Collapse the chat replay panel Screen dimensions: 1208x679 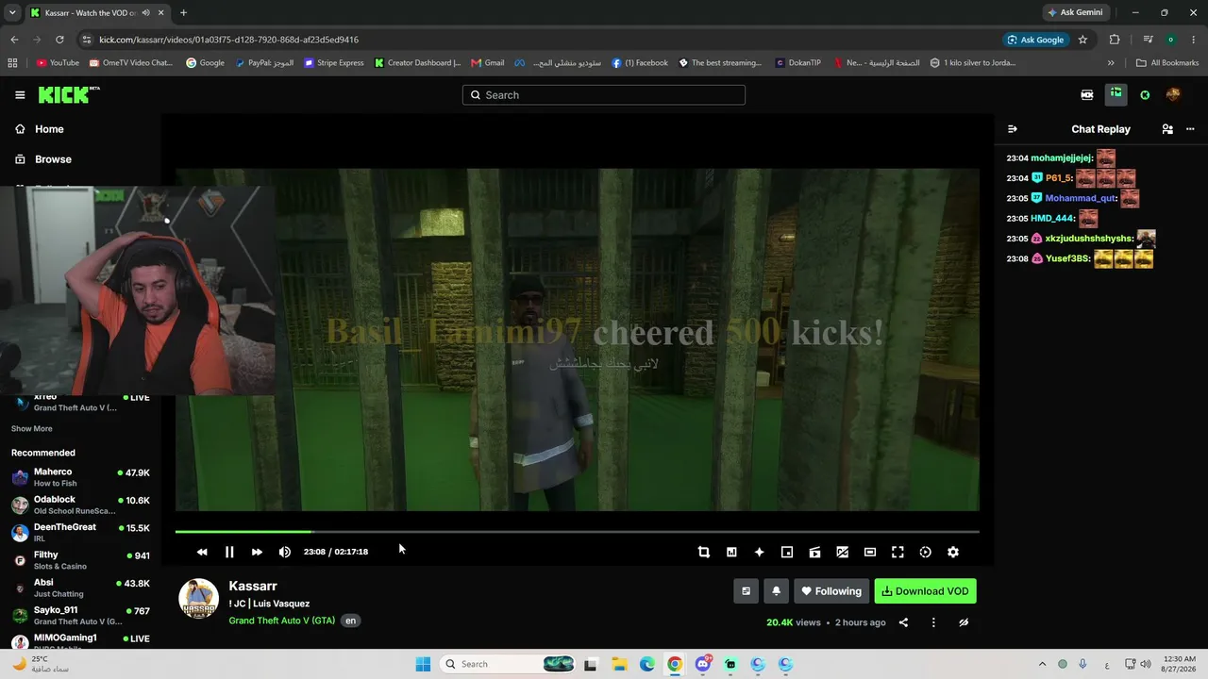pyautogui.click(x=1013, y=129)
